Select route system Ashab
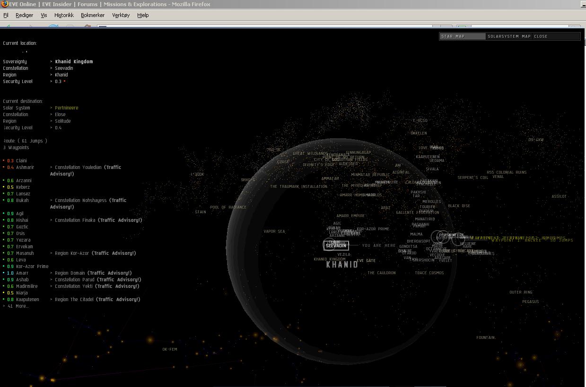 click(x=22, y=279)
